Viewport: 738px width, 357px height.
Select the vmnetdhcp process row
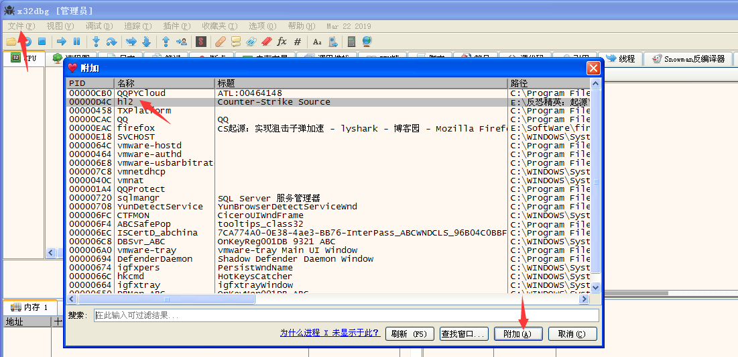pyautogui.click(x=328, y=172)
